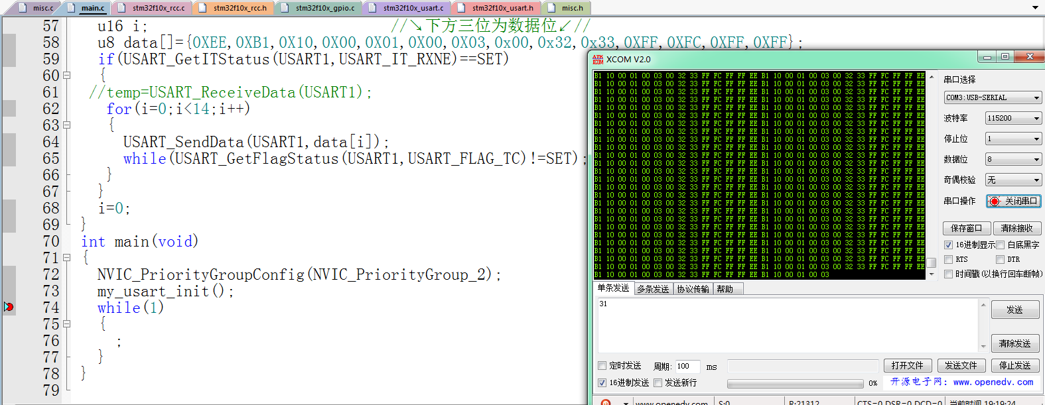
Task: Switch to the 协议传输 tab
Action: (693, 289)
